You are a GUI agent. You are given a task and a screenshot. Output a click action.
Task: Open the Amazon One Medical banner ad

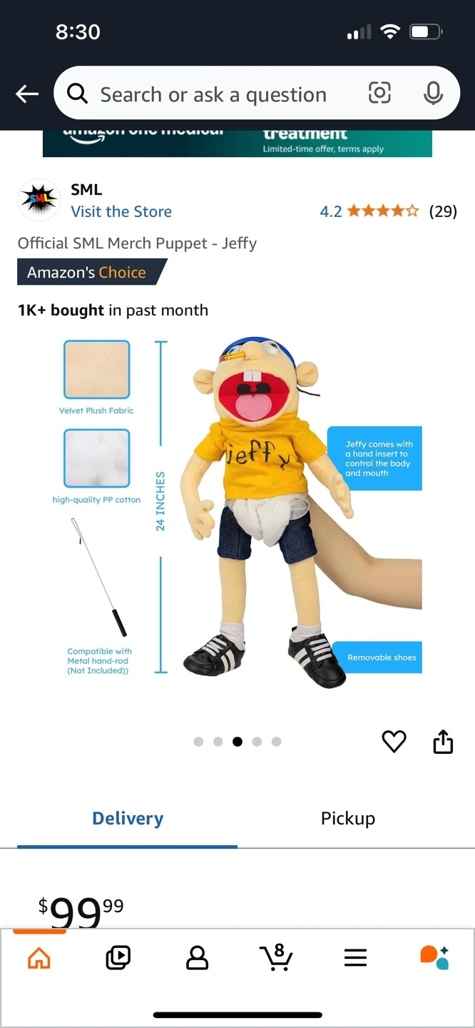(237, 143)
